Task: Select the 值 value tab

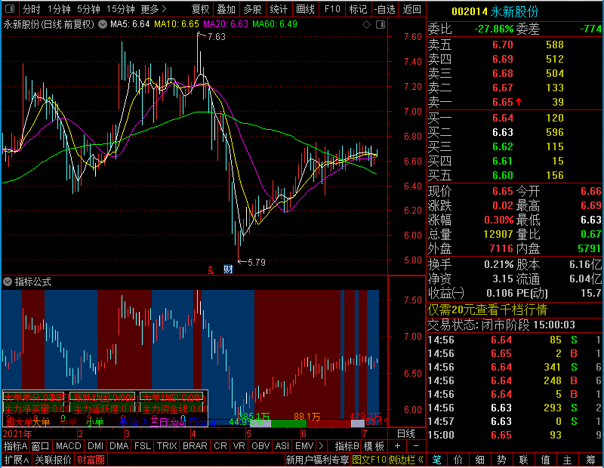Action: click(x=545, y=460)
